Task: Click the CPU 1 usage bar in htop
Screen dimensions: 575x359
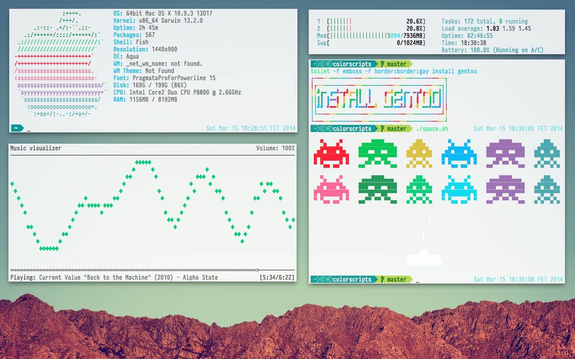Action: click(376, 21)
